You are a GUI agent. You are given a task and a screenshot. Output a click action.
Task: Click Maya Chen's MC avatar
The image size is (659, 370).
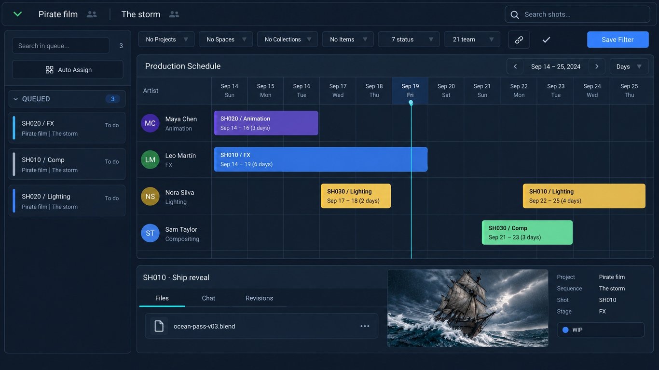[x=150, y=123]
